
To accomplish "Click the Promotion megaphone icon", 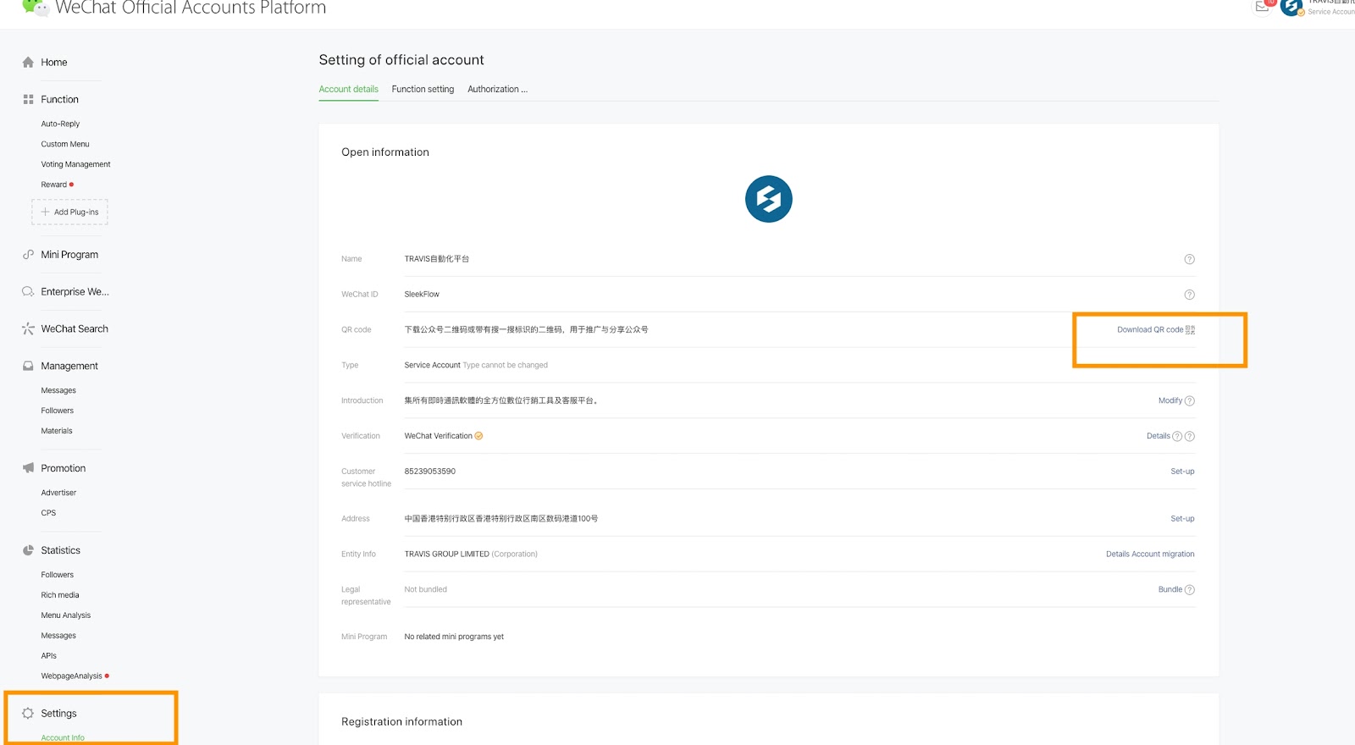I will 28,467.
